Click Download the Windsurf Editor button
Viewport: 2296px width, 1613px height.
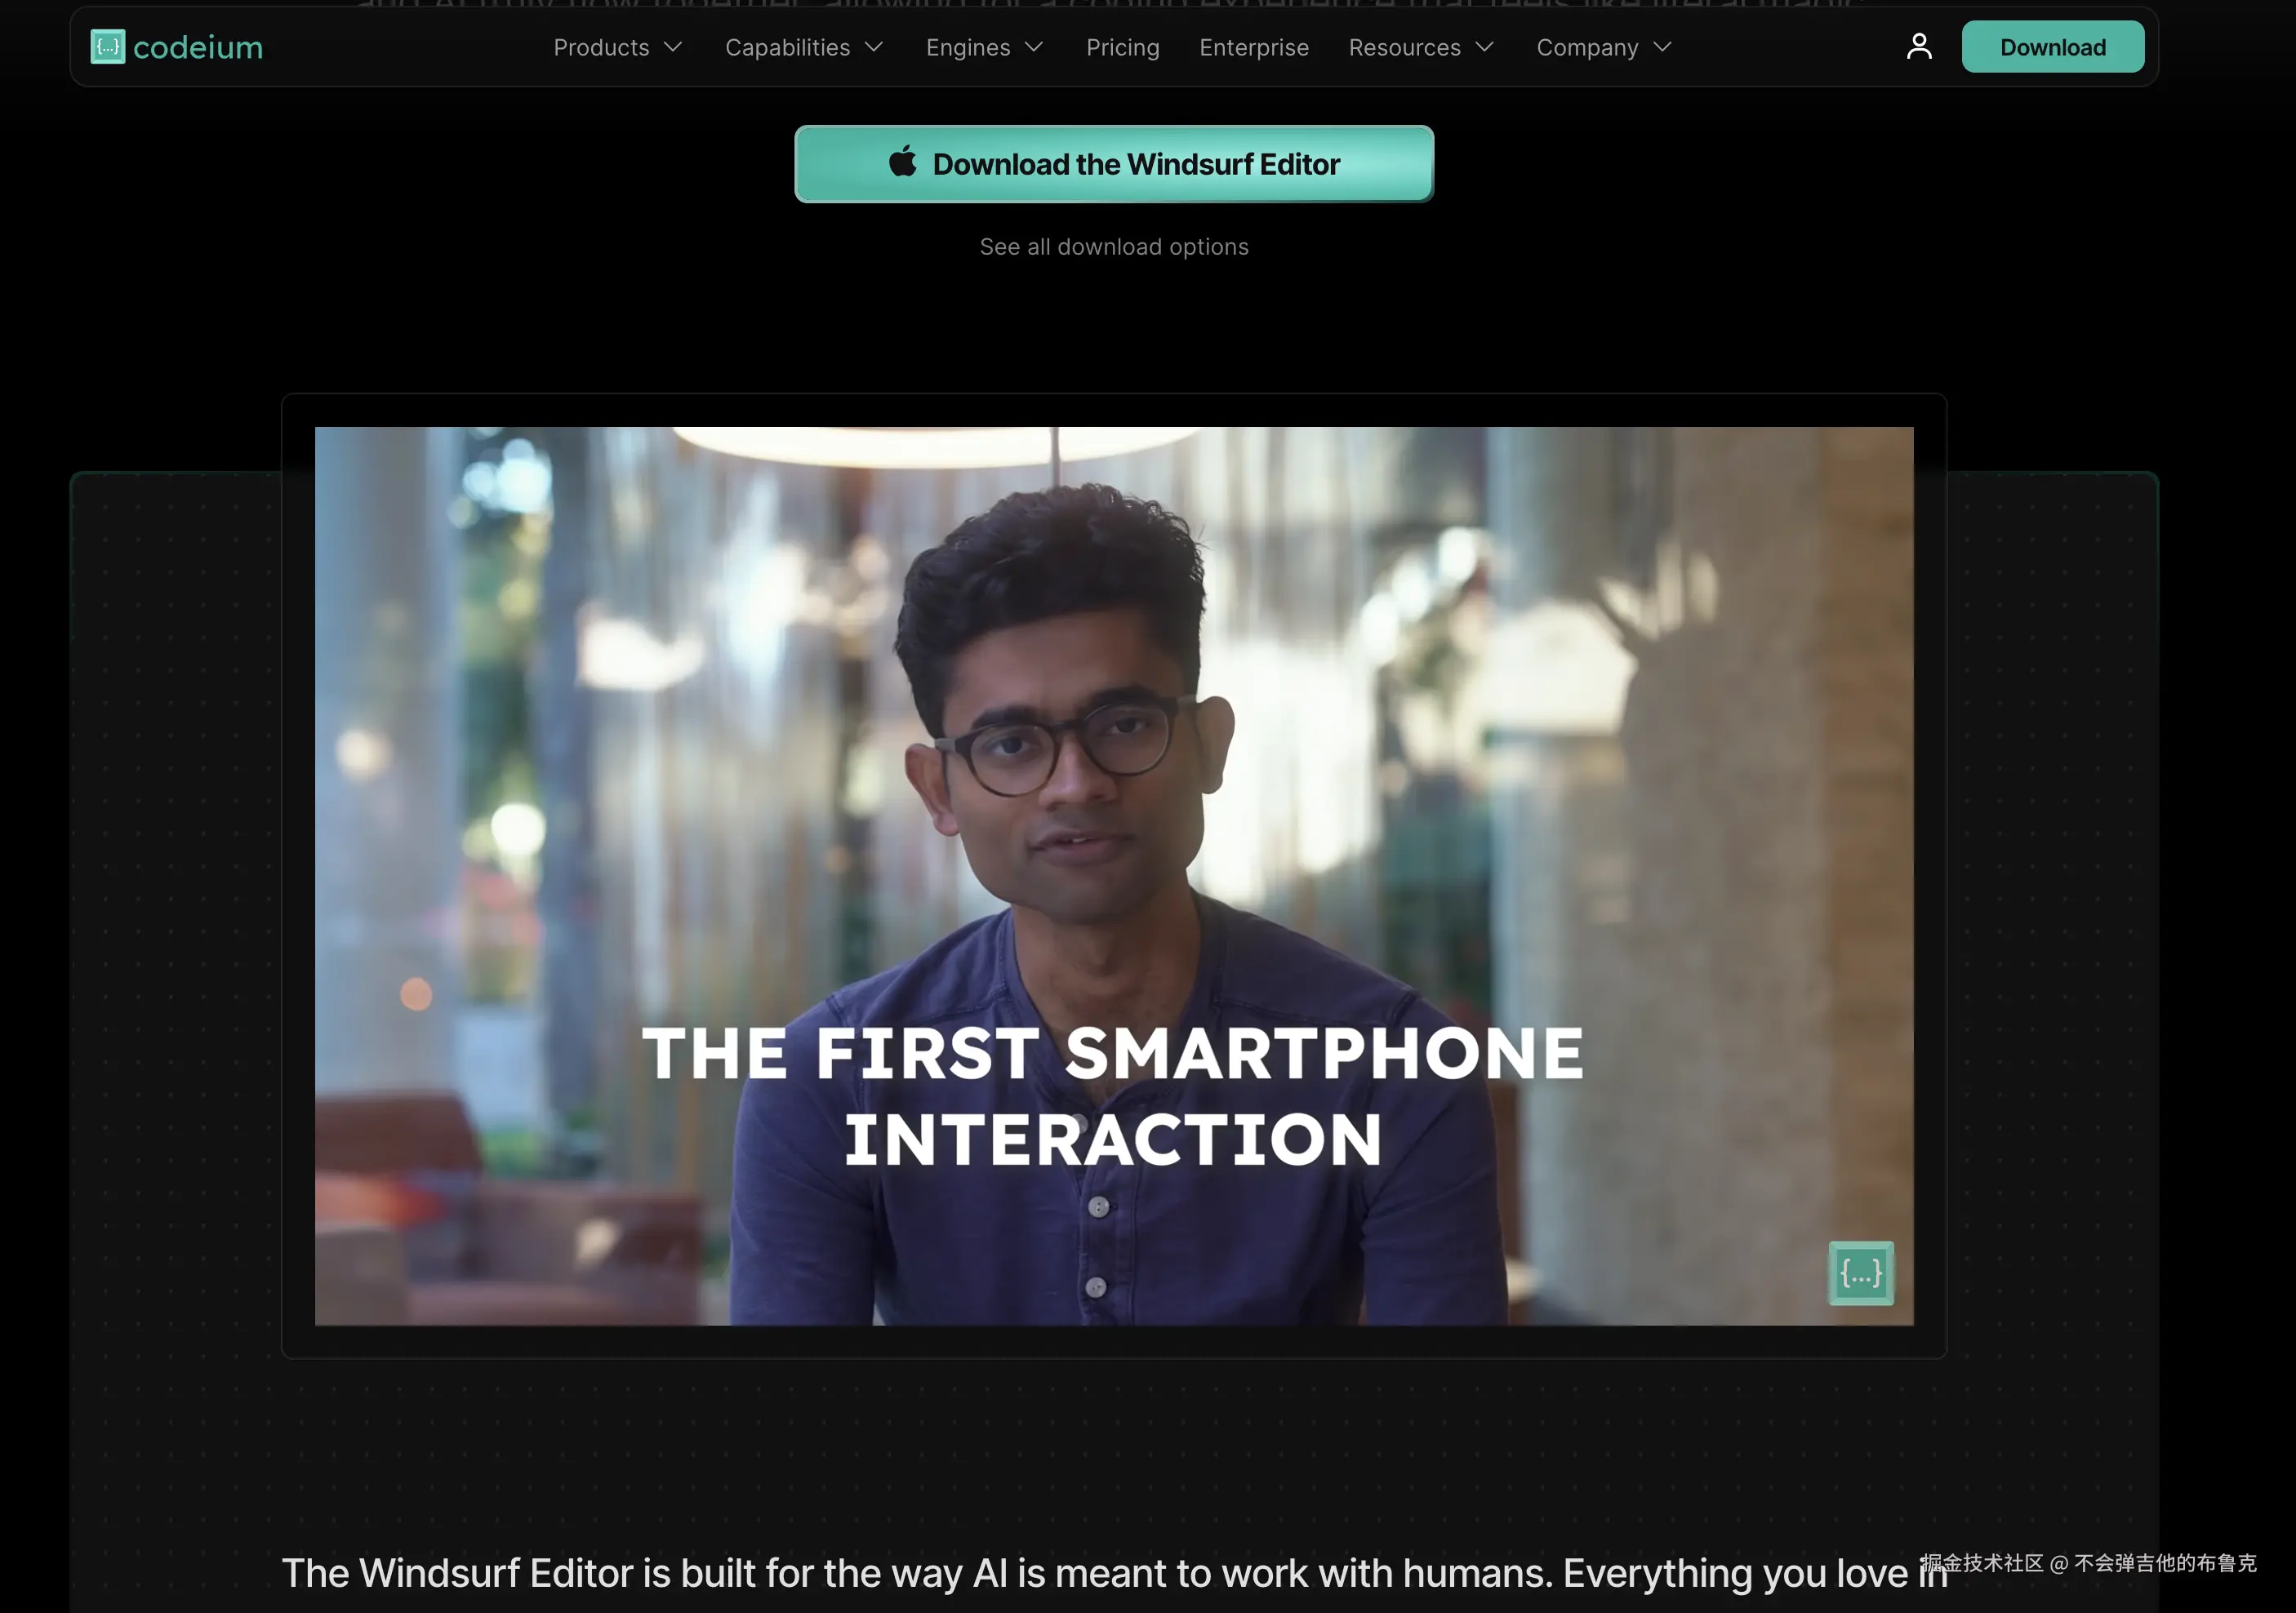coord(1135,164)
